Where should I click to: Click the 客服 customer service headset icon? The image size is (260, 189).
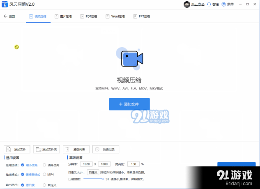209,4
